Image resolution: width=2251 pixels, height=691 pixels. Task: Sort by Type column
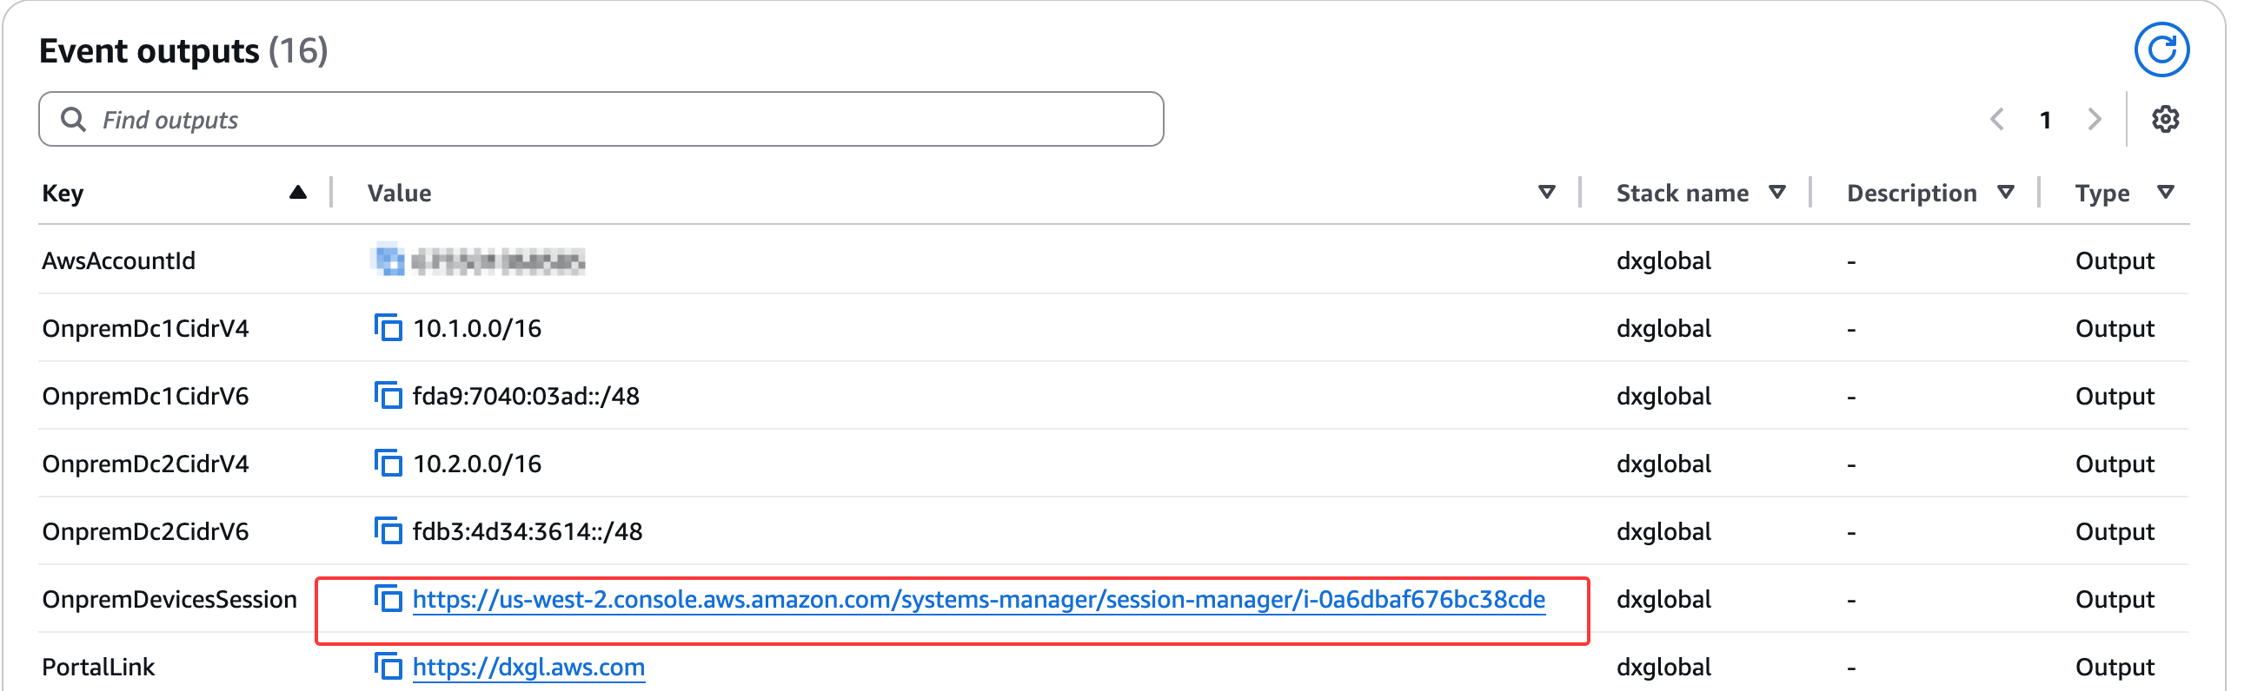(2165, 193)
